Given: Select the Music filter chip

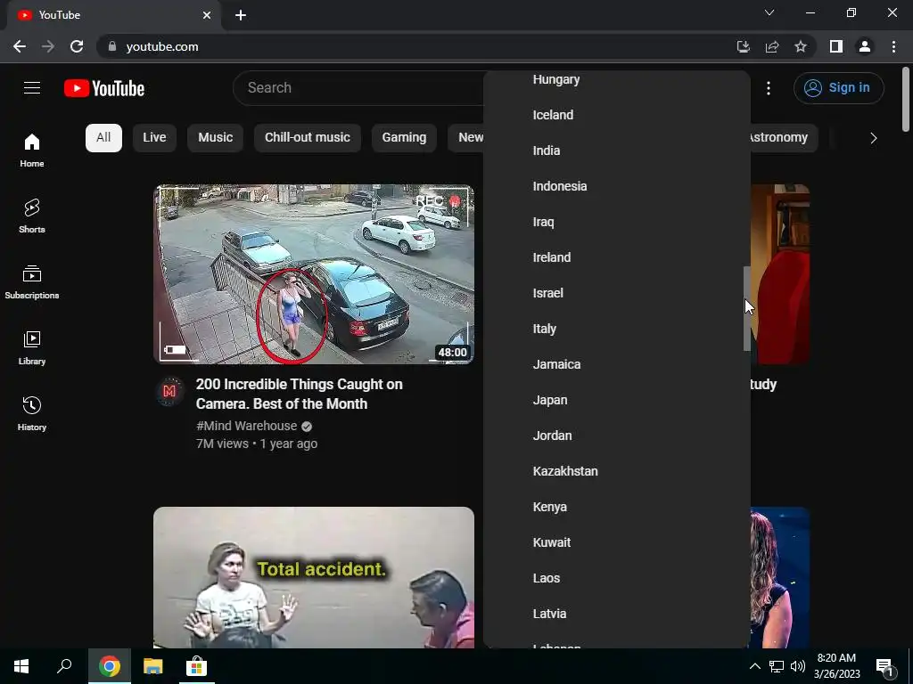Looking at the screenshot, I should [216, 138].
